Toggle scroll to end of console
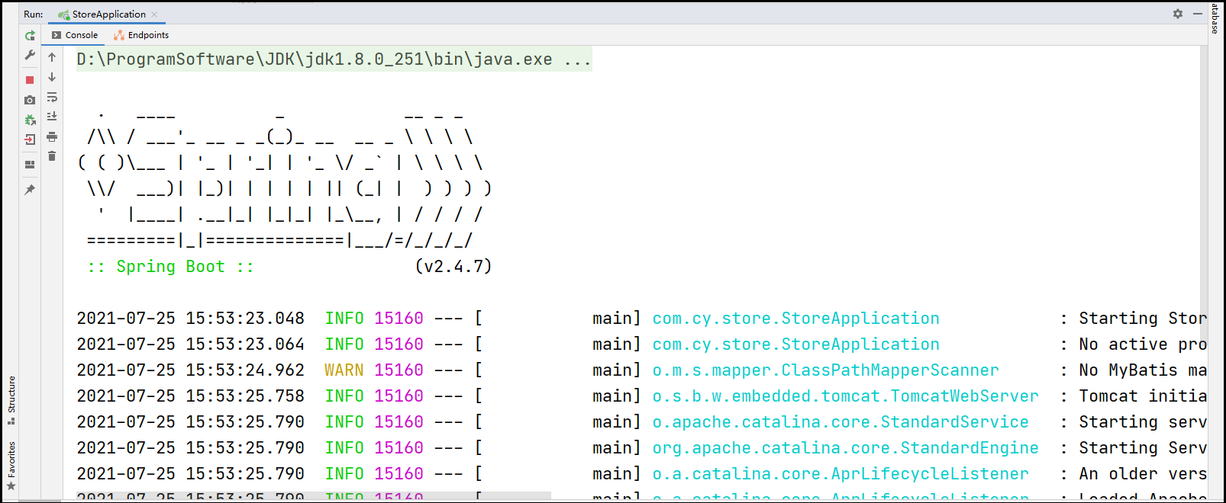Viewport: 1226px width, 503px height. point(52,117)
